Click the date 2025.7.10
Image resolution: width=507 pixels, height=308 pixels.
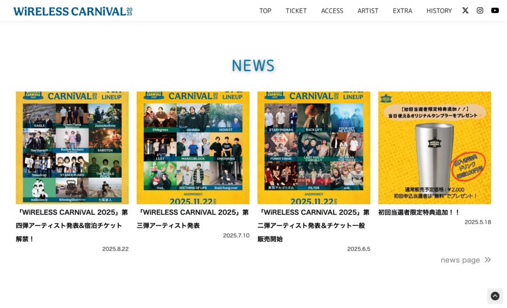[x=236, y=235]
